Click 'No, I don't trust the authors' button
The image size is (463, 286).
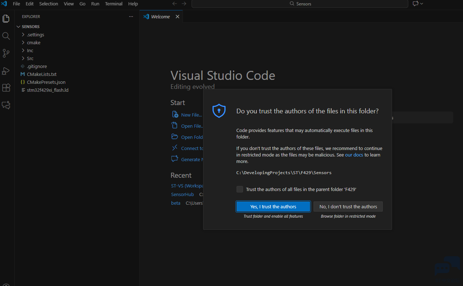click(x=348, y=206)
